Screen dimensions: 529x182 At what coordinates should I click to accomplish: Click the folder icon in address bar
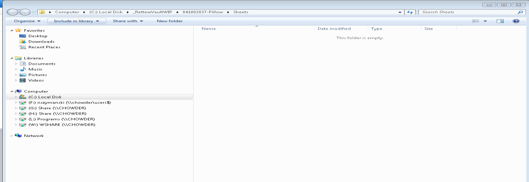point(41,12)
